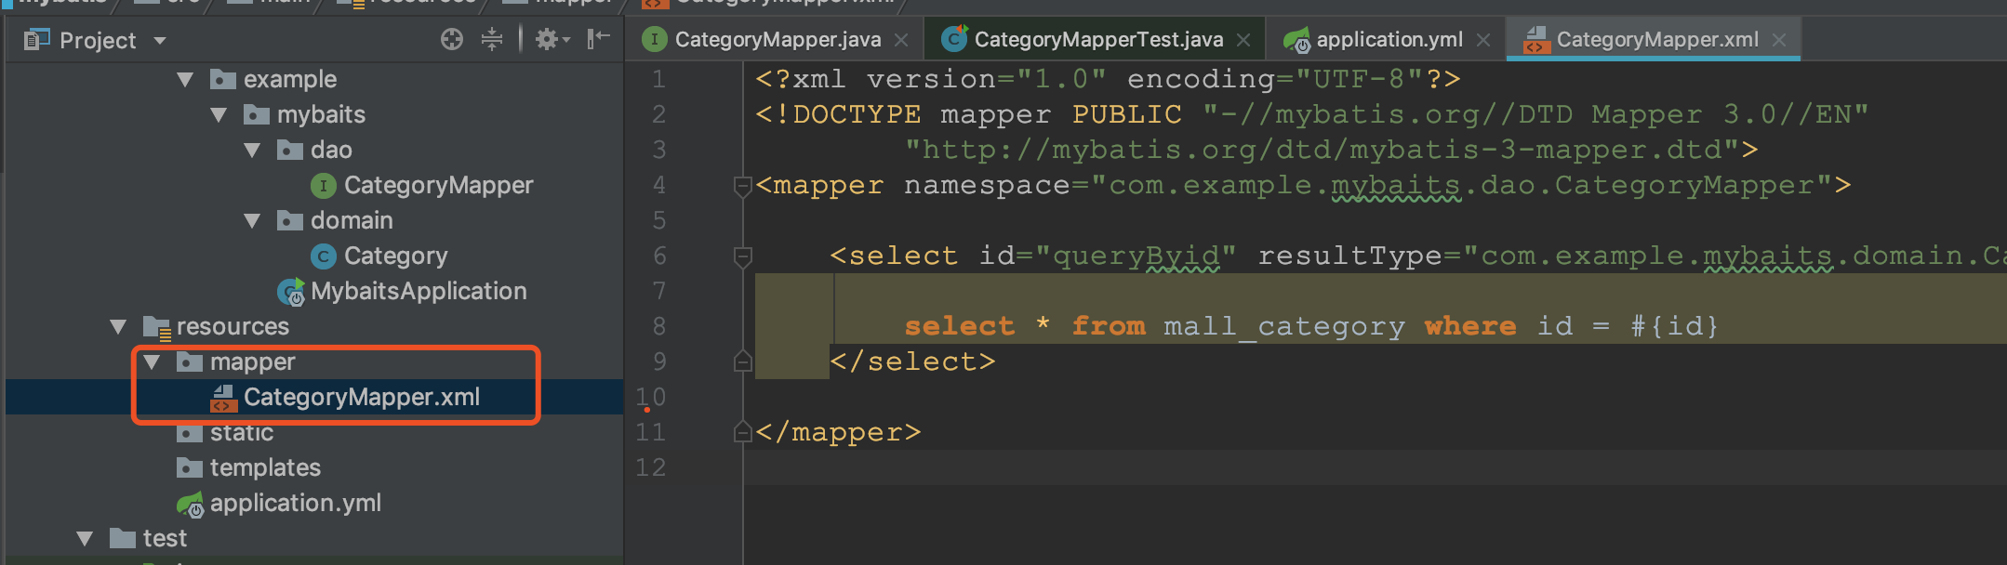This screenshot has height=565, width=2007.
Task: Collapse the dao package
Action: click(x=252, y=151)
